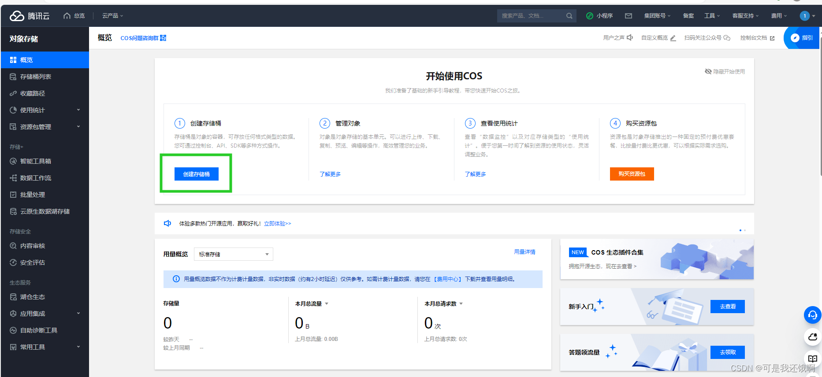Open the 小程序 mini program icon
The height and width of the screenshot is (377, 822).
pyautogui.click(x=590, y=16)
